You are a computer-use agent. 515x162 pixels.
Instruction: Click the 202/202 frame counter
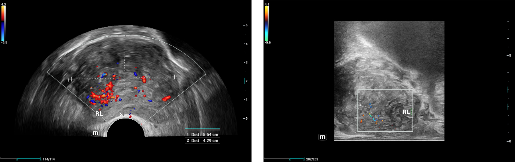312,160
